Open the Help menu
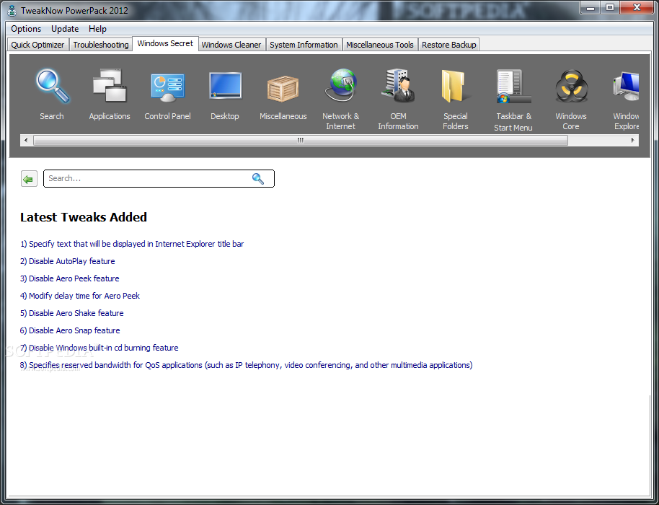The image size is (659, 505). tap(97, 29)
